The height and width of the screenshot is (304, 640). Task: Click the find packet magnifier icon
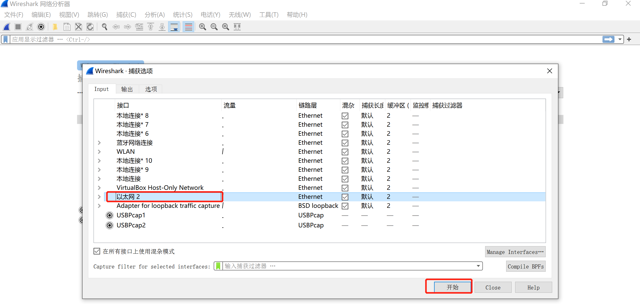[x=105, y=27]
